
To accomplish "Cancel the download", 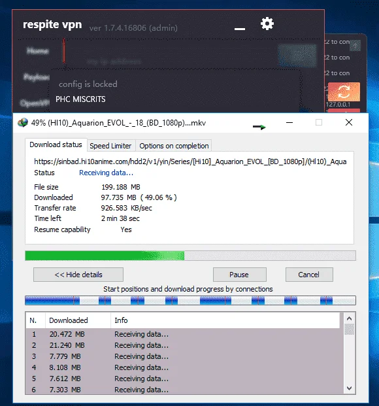I will pos(309,275).
